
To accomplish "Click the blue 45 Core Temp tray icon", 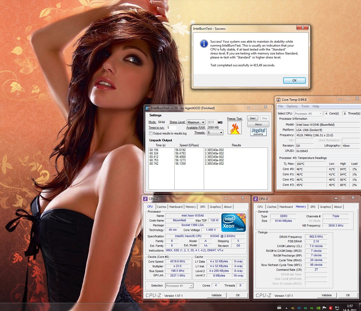I will pos(299,308).
